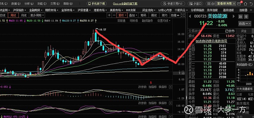Open 设置均线 moving average settings
This screenshot has width=254, height=118.
click(164, 21)
